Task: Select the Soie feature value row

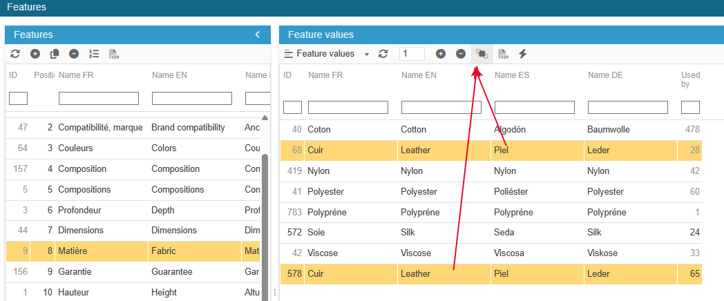Action: (490, 232)
